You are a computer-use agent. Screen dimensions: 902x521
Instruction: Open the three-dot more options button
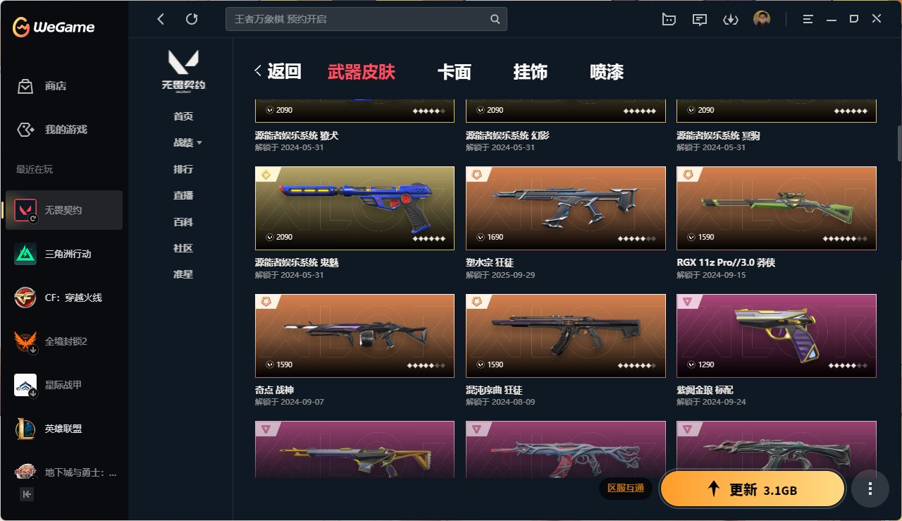tap(870, 489)
